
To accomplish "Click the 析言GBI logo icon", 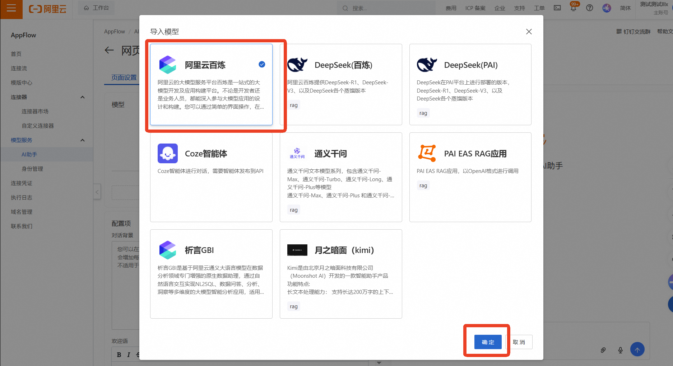I will pos(168,250).
